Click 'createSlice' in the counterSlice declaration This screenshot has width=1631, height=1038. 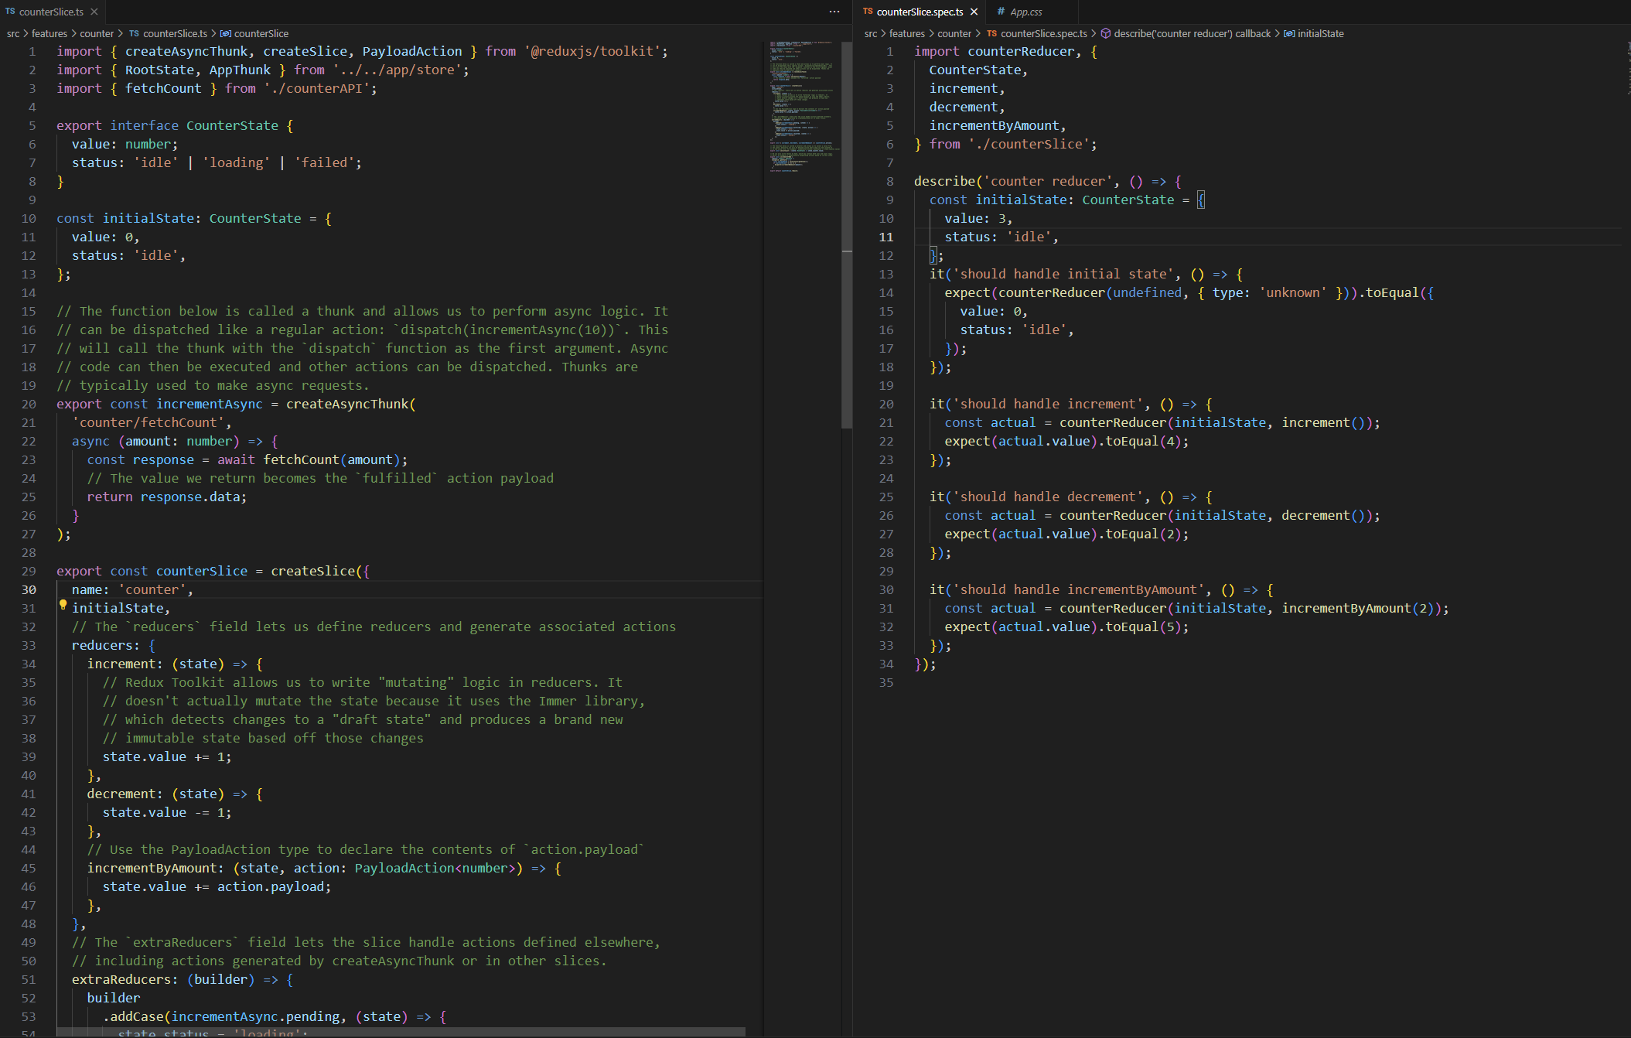(x=312, y=571)
